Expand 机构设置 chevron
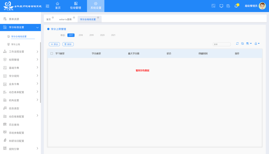 [x=38, y=100]
